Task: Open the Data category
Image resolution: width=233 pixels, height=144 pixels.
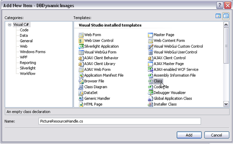Action: click(x=24, y=36)
